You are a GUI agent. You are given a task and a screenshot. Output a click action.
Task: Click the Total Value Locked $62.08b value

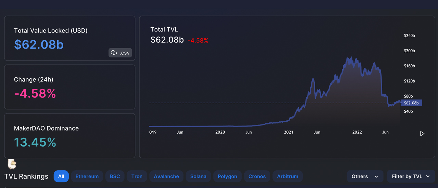pos(39,44)
